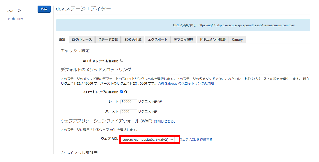
Task: Click the dev stage icon in sidebar
Action: point(13,19)
